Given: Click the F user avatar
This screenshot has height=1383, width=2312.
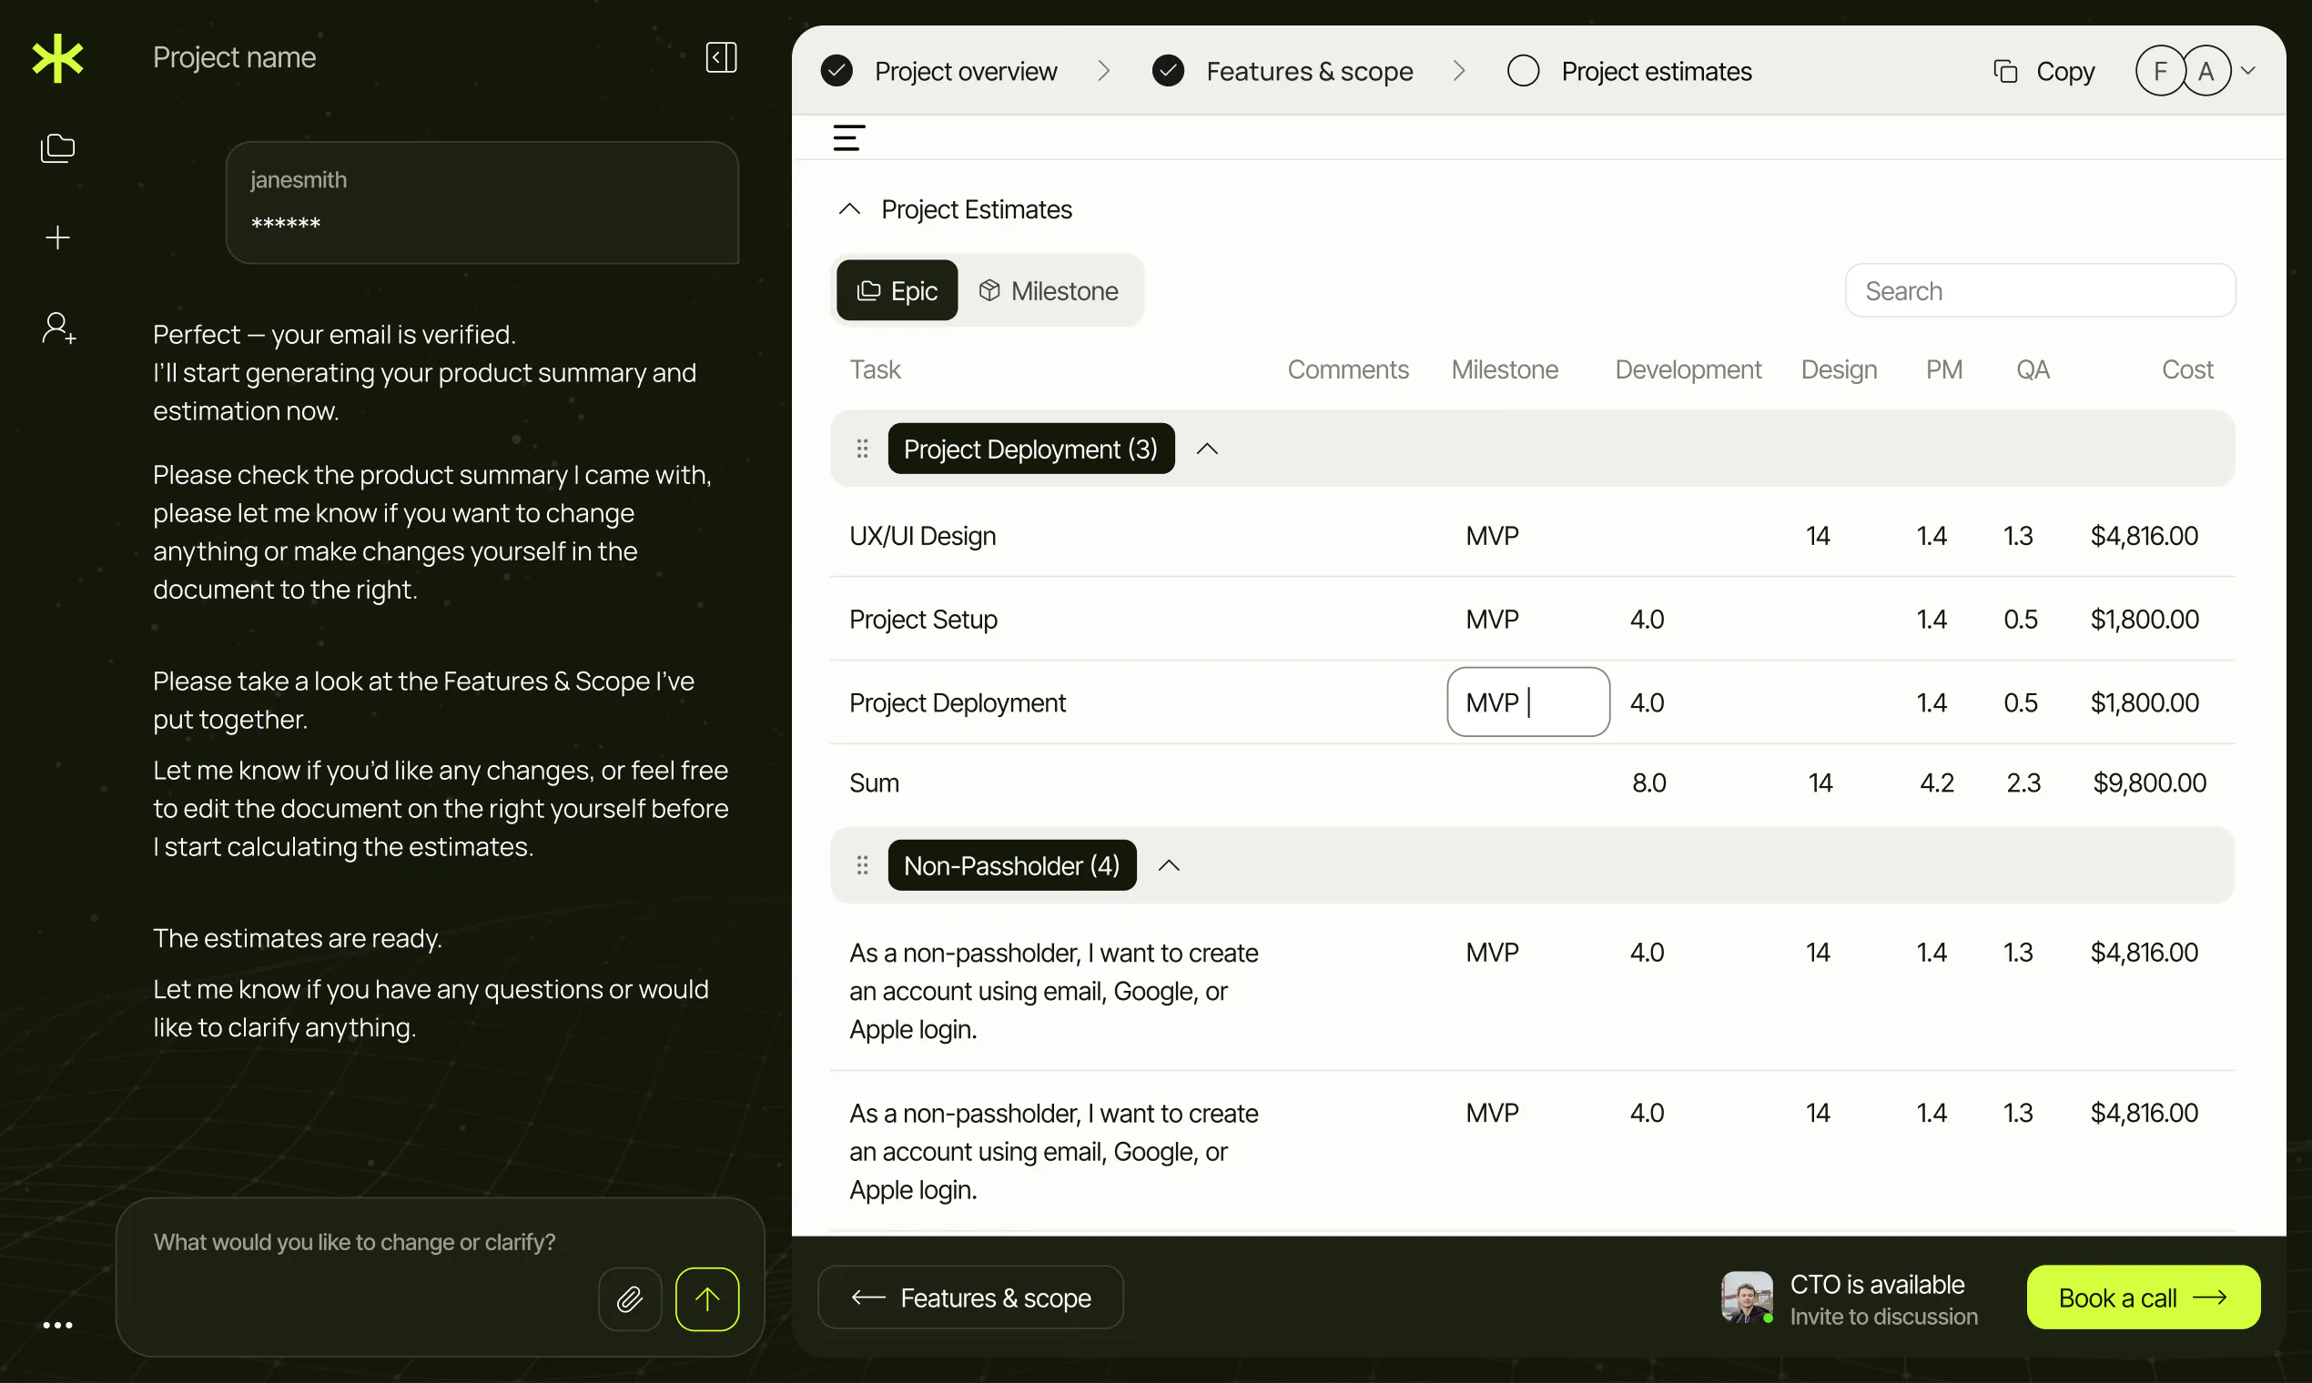Looking at the screenshot, I should pyautogui.click(x=2159, y=71).
